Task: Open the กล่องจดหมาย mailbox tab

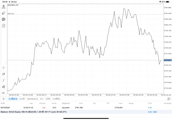Action: [x=33, y=99]
